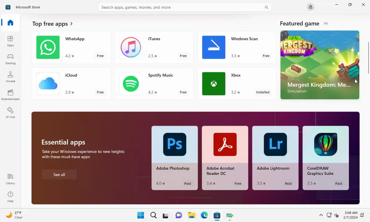370x222 pixels.
Task: Click the Ad badge near Featured game
Action: point(326,23)
